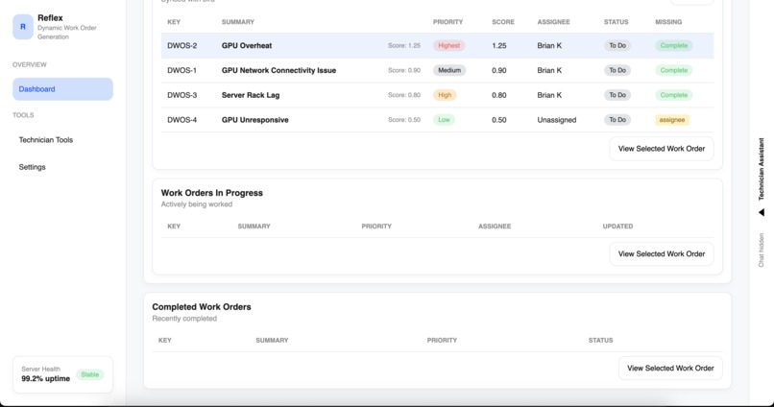774x407 pixels.
Task: Click the yellow assignee missing badge
Action: [672, 120]
